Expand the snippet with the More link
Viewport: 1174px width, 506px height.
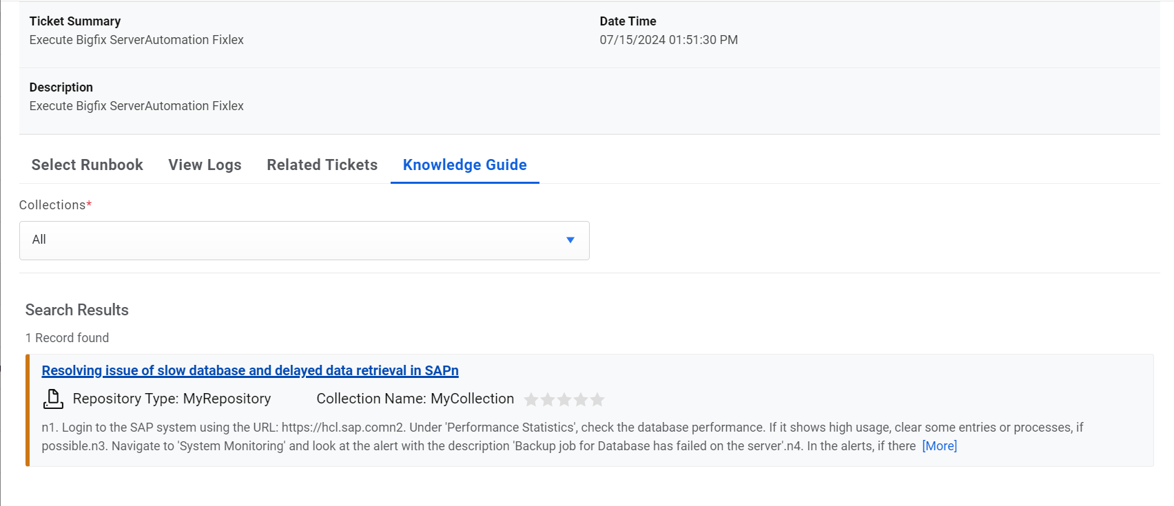point(939,446)
